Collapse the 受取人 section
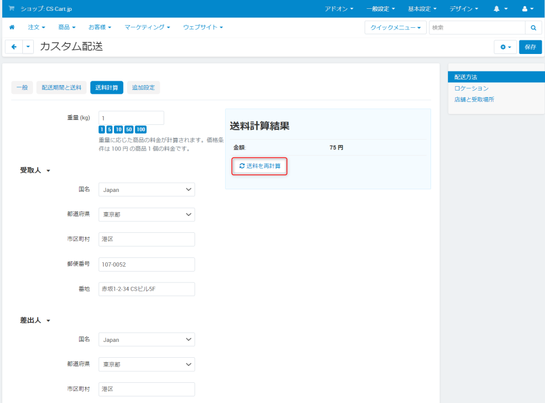 click(35, 170)
